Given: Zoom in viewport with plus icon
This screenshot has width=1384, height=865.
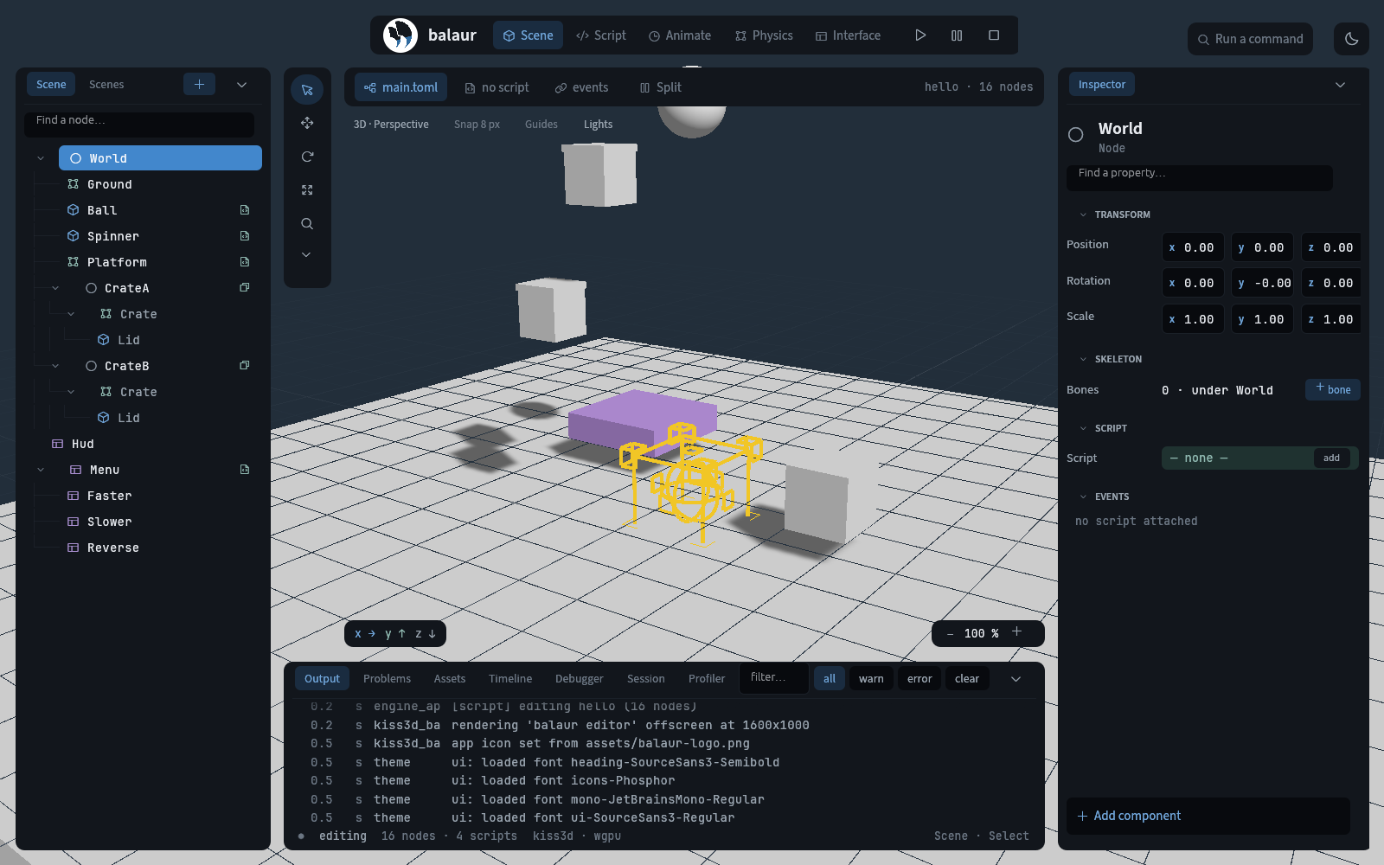Looking at the screenshot, I should 1016,632.
